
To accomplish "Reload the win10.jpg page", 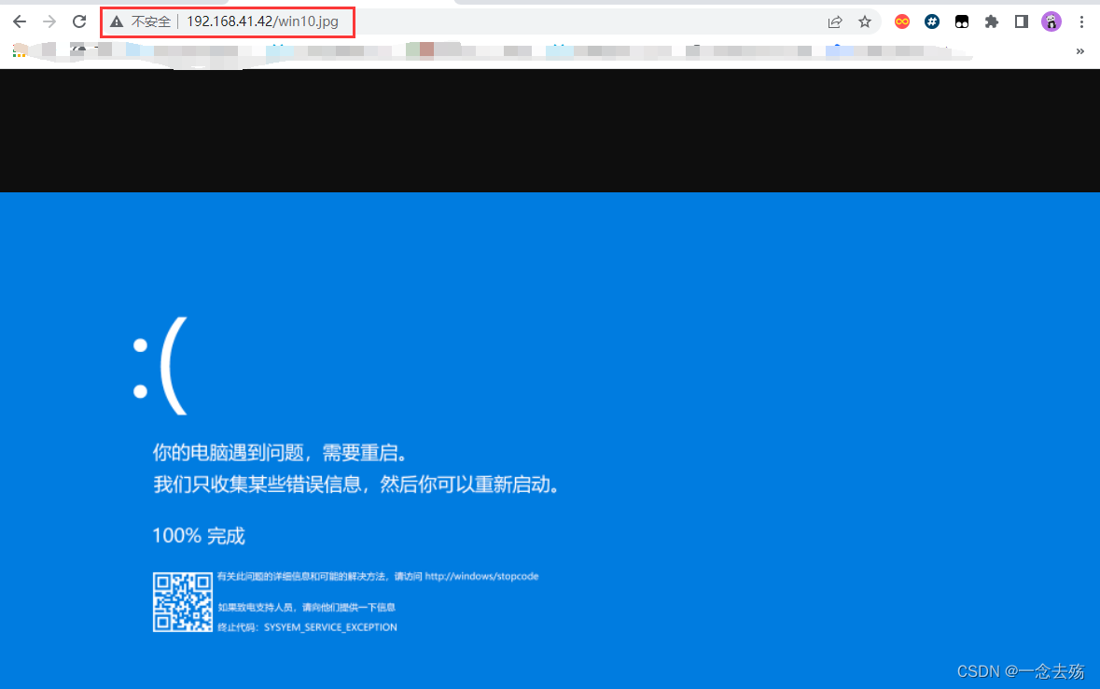I will [78, 21].
